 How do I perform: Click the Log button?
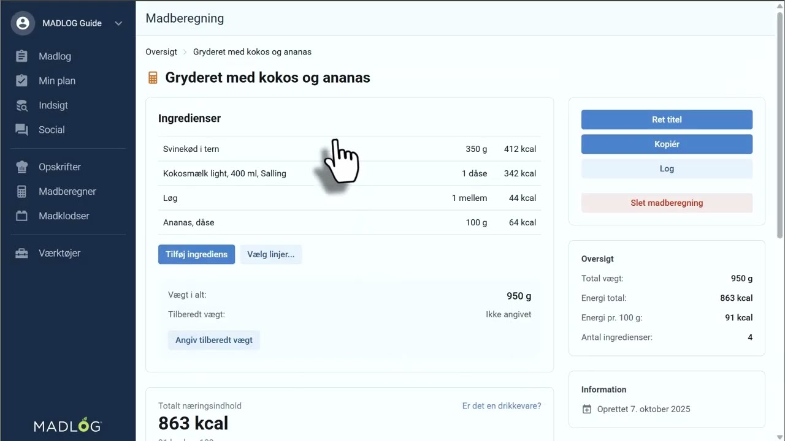pos(667,168)
